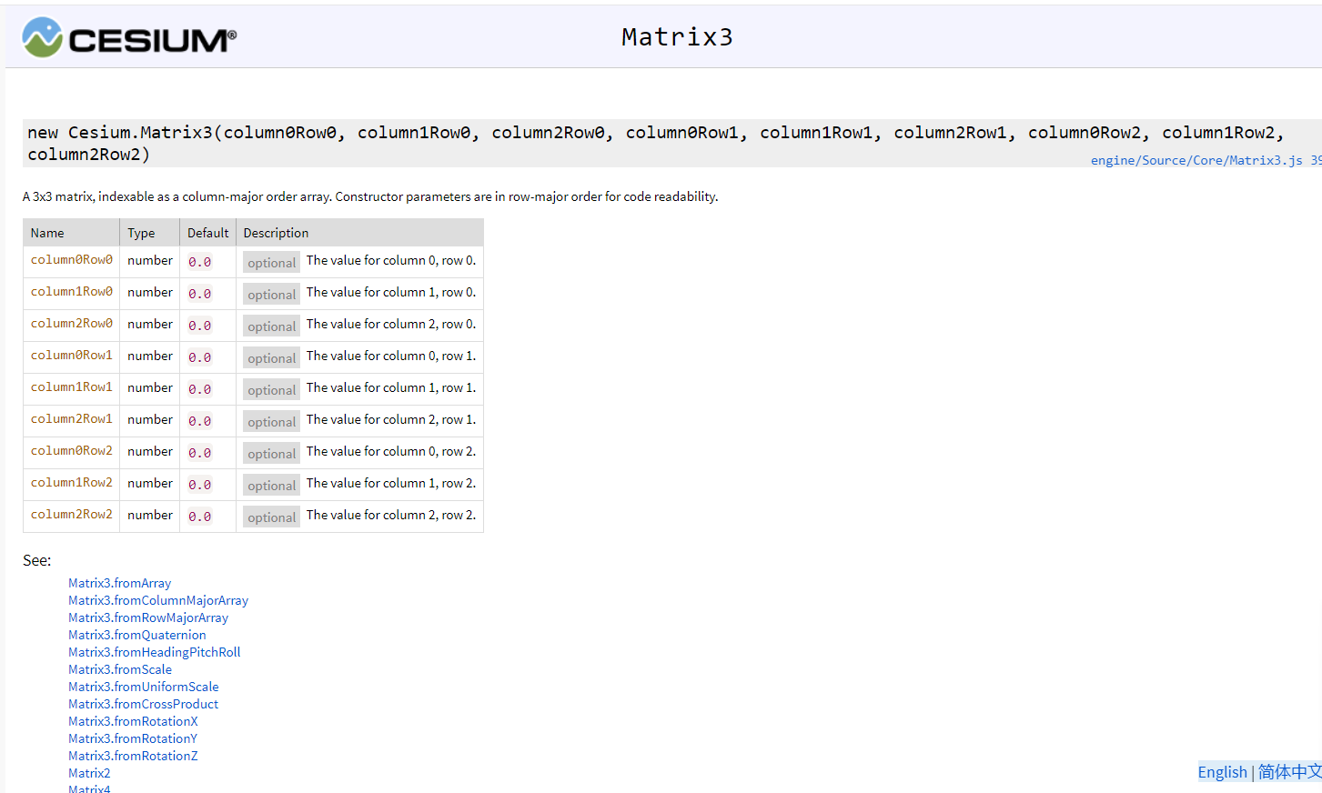This screenshot has width=1322, height=793.
Task: Click the Cesium logo
Action: point(128,37)
